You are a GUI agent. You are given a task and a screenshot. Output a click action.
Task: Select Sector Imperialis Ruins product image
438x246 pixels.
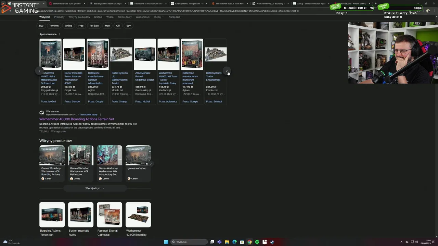(x=81, y=215)
